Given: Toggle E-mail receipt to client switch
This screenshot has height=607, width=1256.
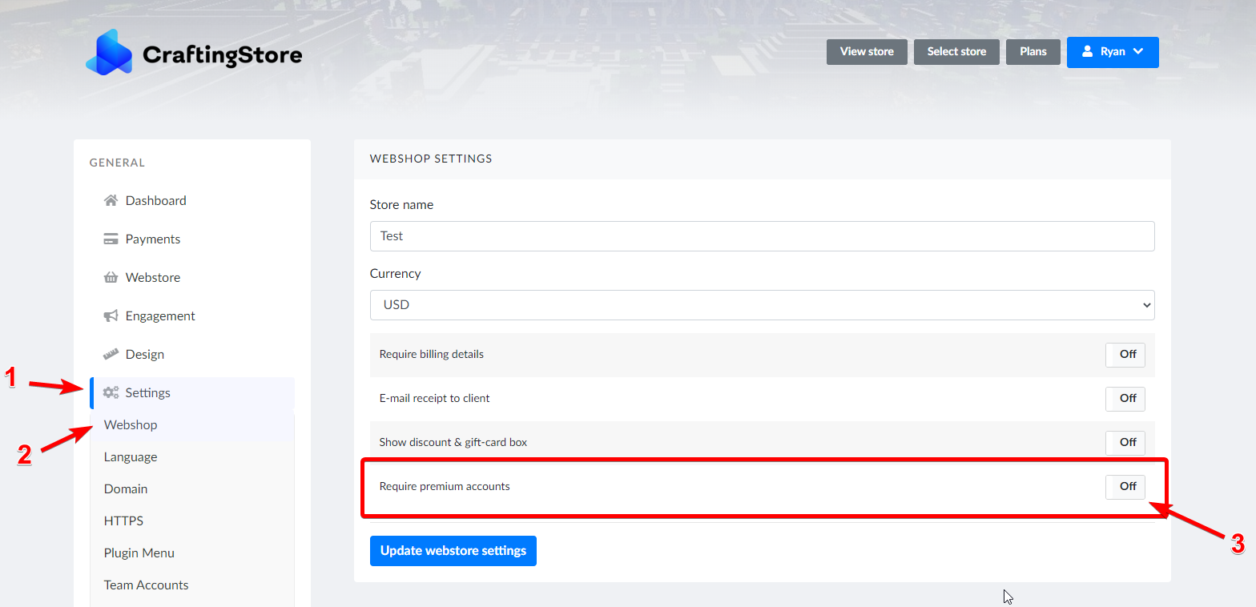Looking at the screenshot, I should [x=1125, y=399].
